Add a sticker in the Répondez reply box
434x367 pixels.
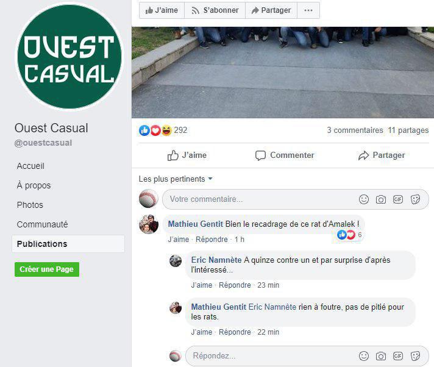pos(415,356)
